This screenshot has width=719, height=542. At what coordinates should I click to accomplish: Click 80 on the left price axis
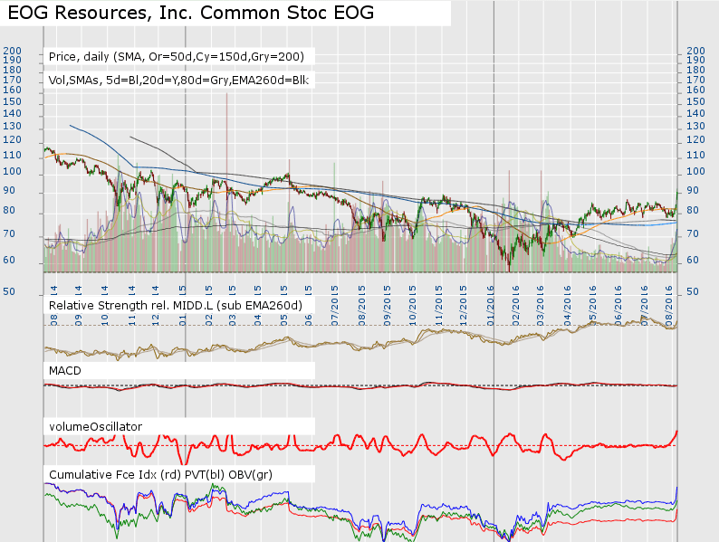coord(9,210)
